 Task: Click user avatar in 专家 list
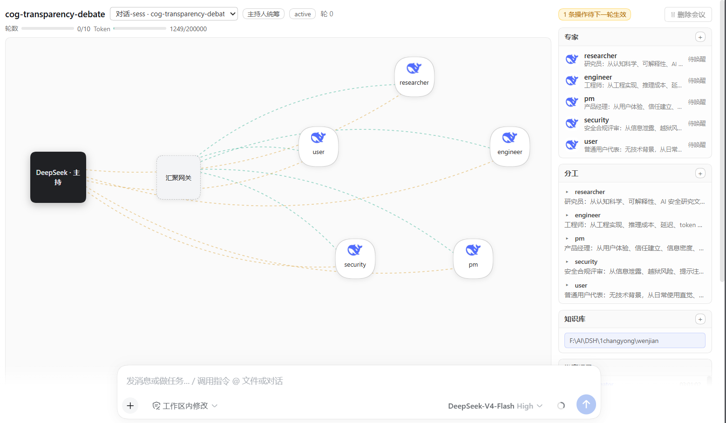(572, 145)
